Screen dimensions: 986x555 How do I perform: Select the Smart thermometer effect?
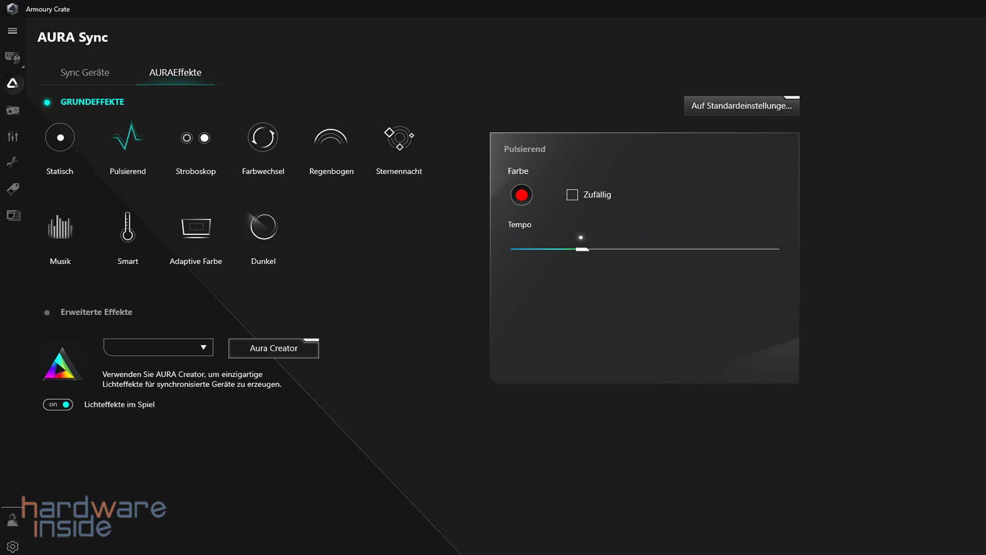(128, 227)
